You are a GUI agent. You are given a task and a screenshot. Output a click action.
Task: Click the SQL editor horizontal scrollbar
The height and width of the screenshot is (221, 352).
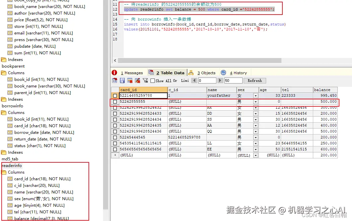tap(199, 60)
